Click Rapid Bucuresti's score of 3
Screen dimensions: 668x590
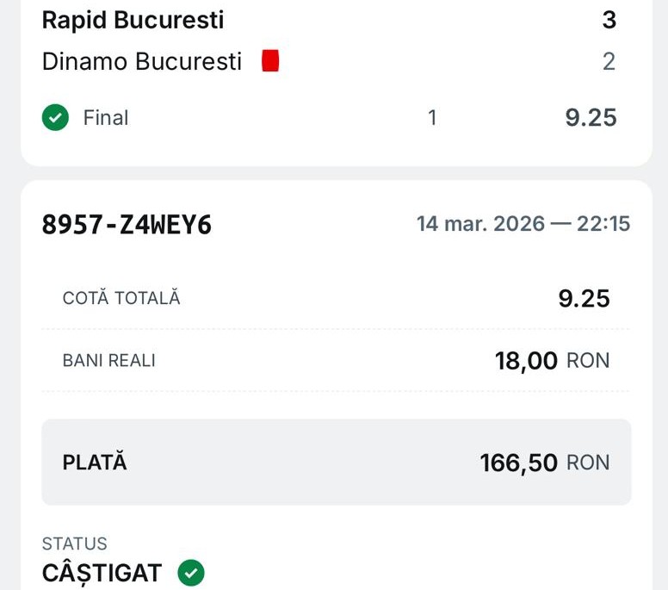click(609, 21)
